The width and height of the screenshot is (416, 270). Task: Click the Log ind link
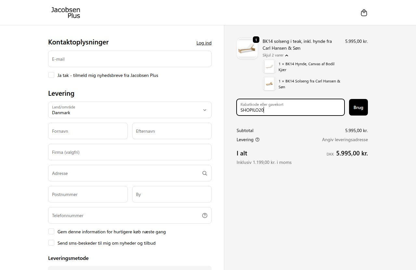click(x=204, y=43)
